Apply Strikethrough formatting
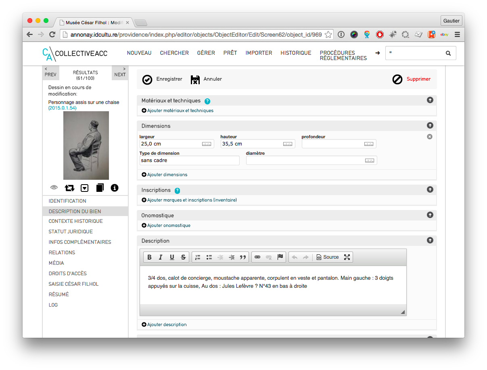Viewport: 487px width, 370px height. (183, 257)
